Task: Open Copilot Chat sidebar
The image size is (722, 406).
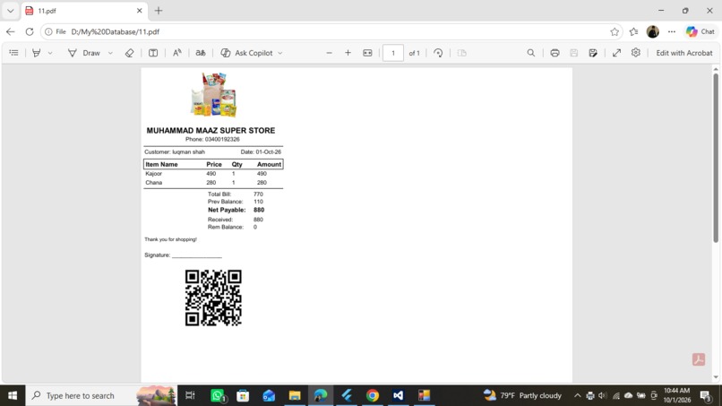Action: (701, 31)
